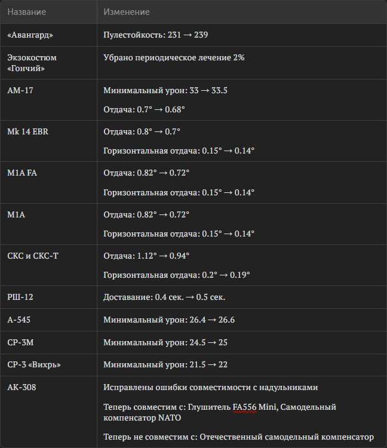Viewport: 387px width, 448px height.
Task: Click the СКС и СКС-Т name cell
Action: coord(33,256)
